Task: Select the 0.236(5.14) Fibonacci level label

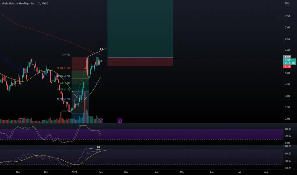Action: [x=63, y=68]
